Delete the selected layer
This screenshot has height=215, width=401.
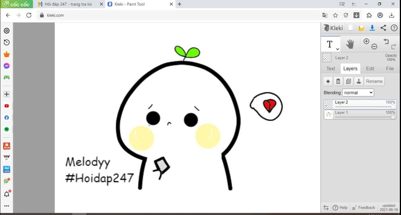[x=338, y=81]
